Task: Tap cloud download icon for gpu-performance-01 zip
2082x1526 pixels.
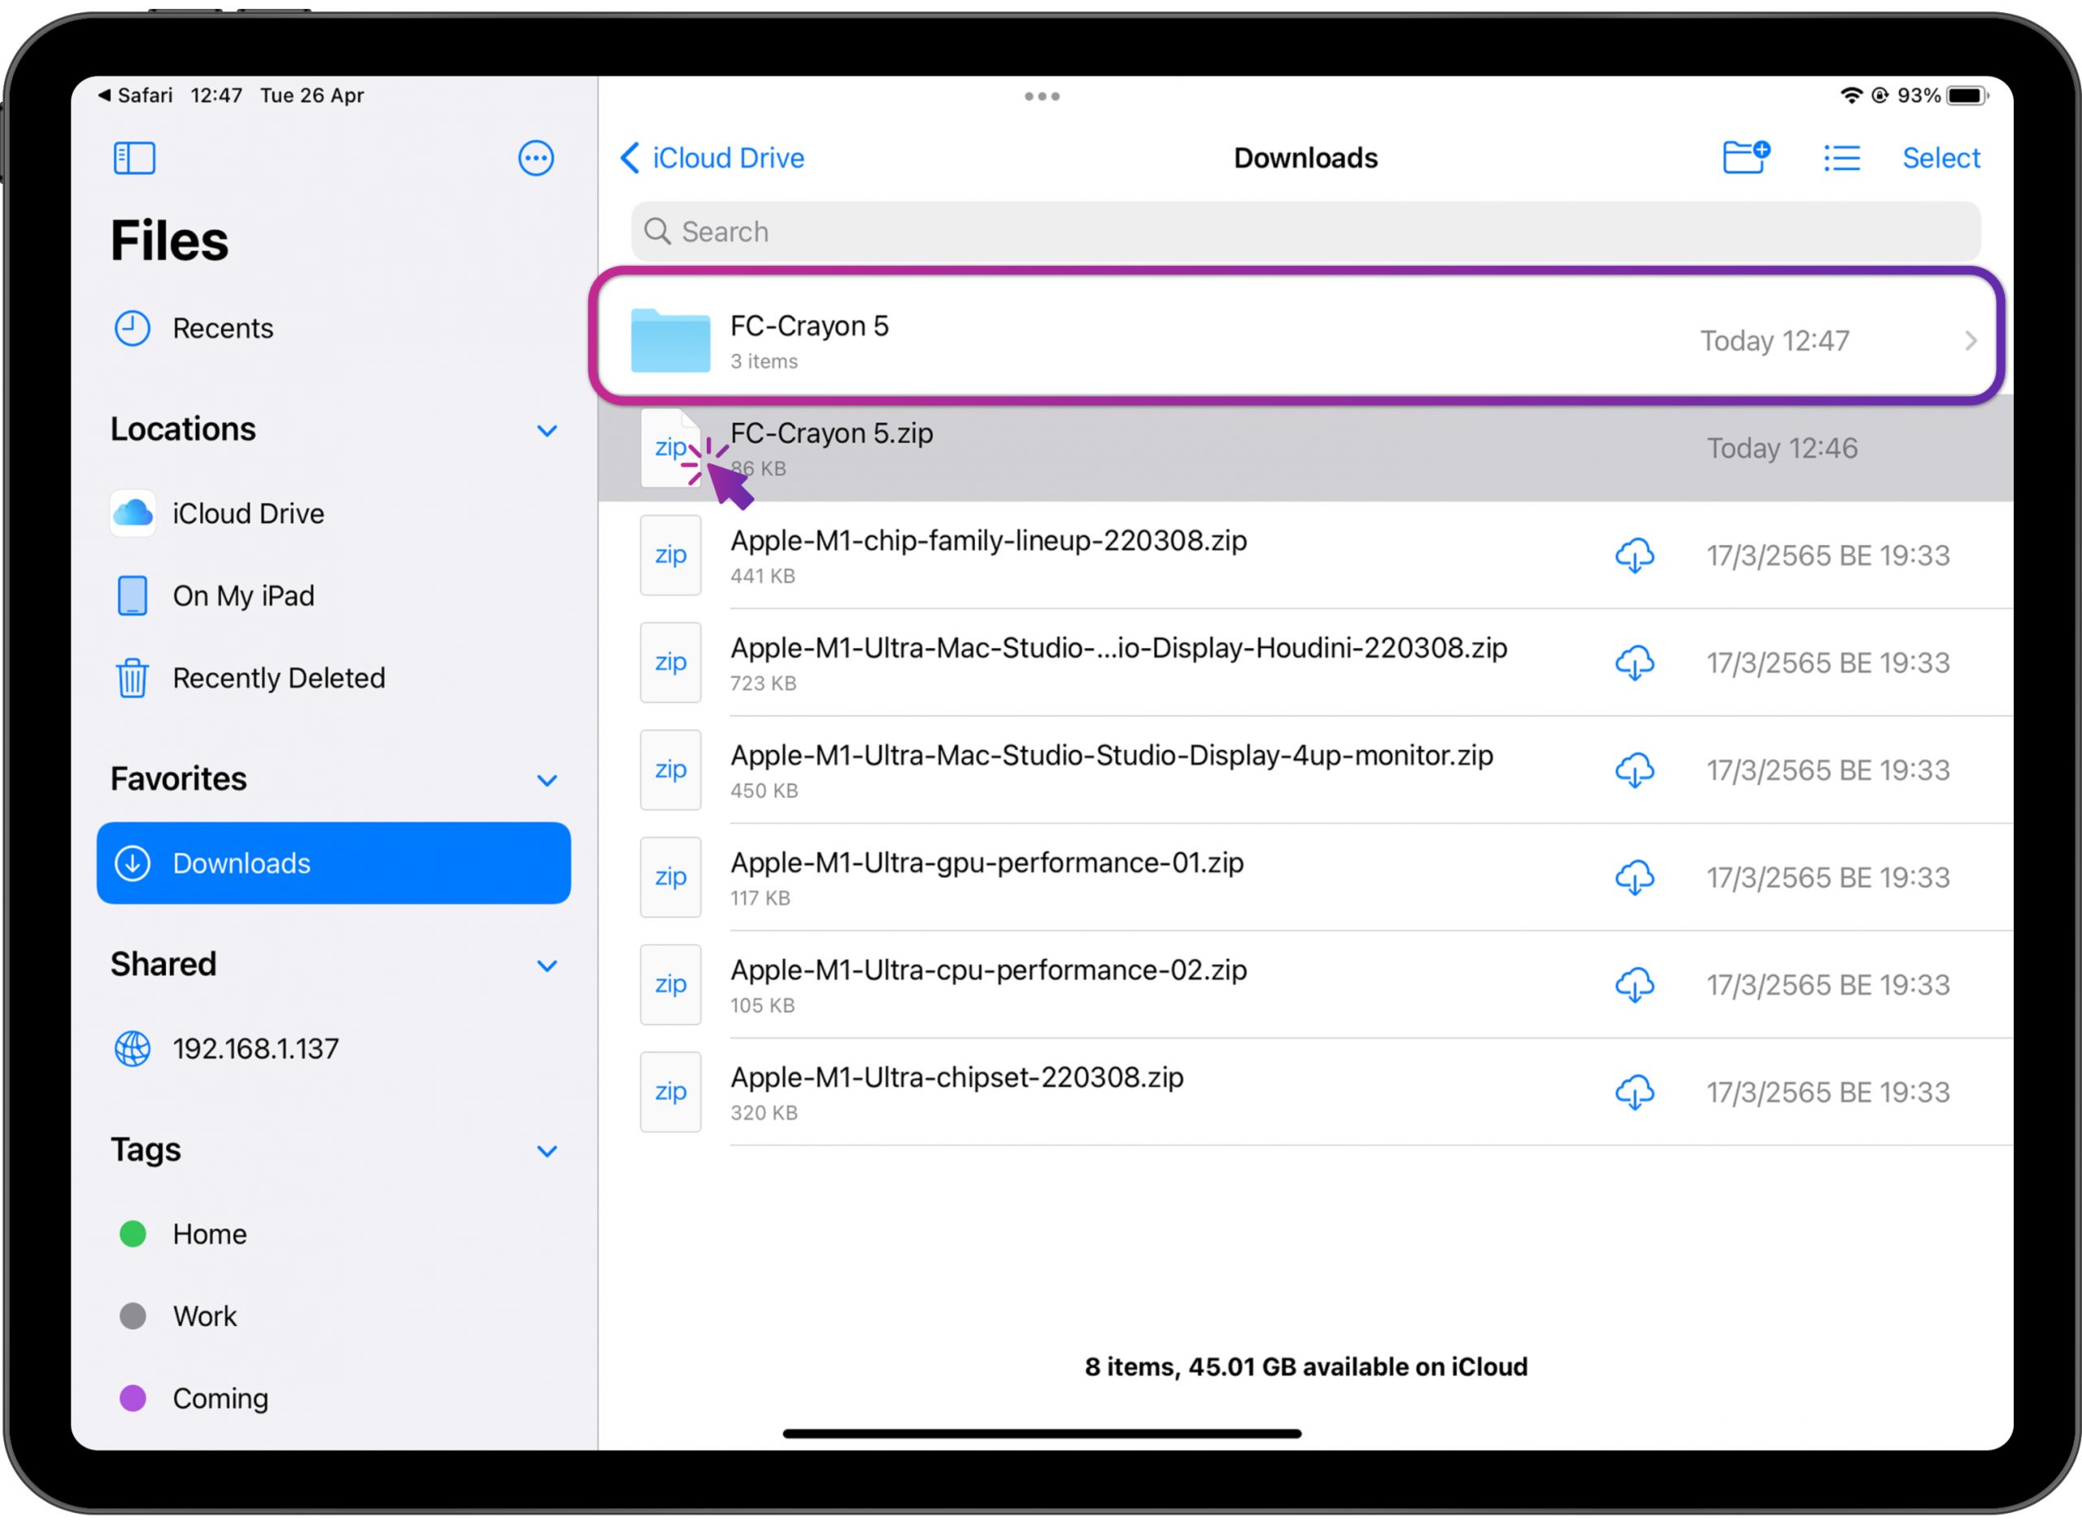Action: (1633, 878)
